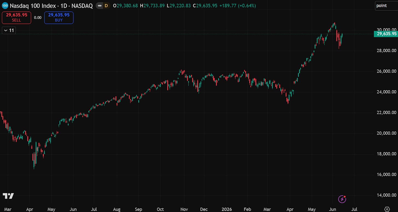Screen dimensions: 398x212
Task: Click the Nasdaq 100 symbol logo
Action: pos(5,5)
